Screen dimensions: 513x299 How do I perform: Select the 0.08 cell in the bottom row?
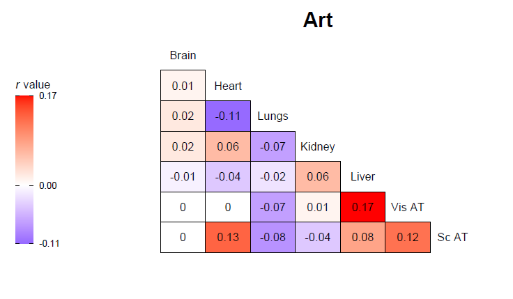362,238
